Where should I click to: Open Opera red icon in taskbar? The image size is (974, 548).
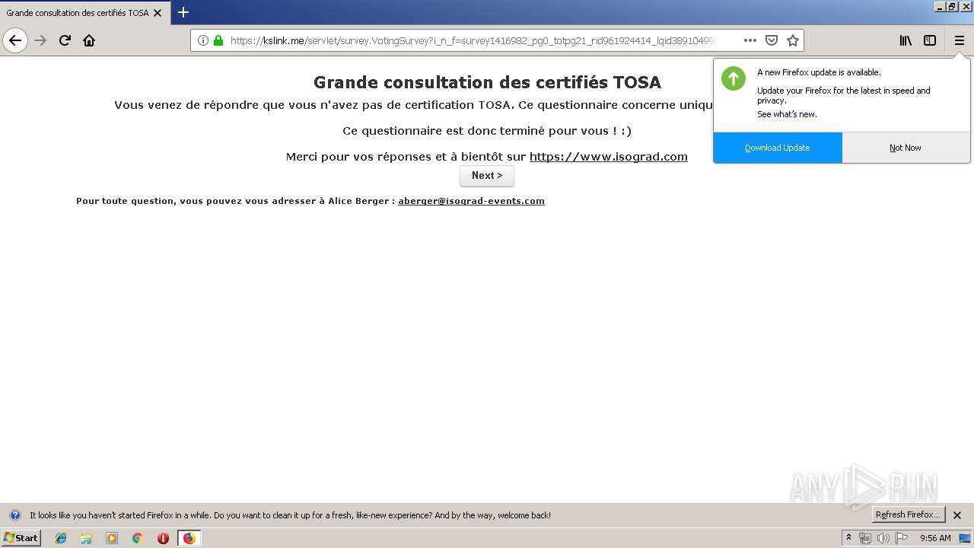[x=163, y=538]
